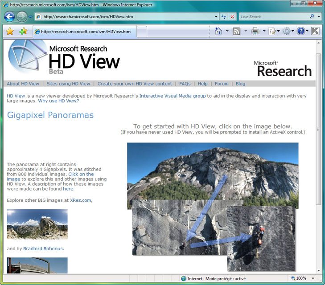325x285 pixels.
Task: Open the Help nav link
Action: coord(202,84)
